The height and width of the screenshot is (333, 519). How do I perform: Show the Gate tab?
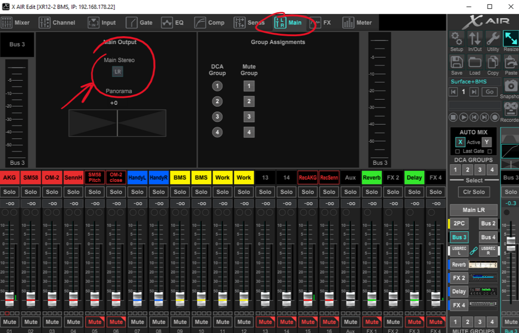[139, 22]
